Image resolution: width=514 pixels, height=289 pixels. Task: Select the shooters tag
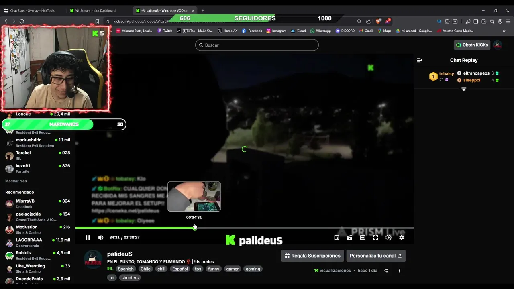130,278
